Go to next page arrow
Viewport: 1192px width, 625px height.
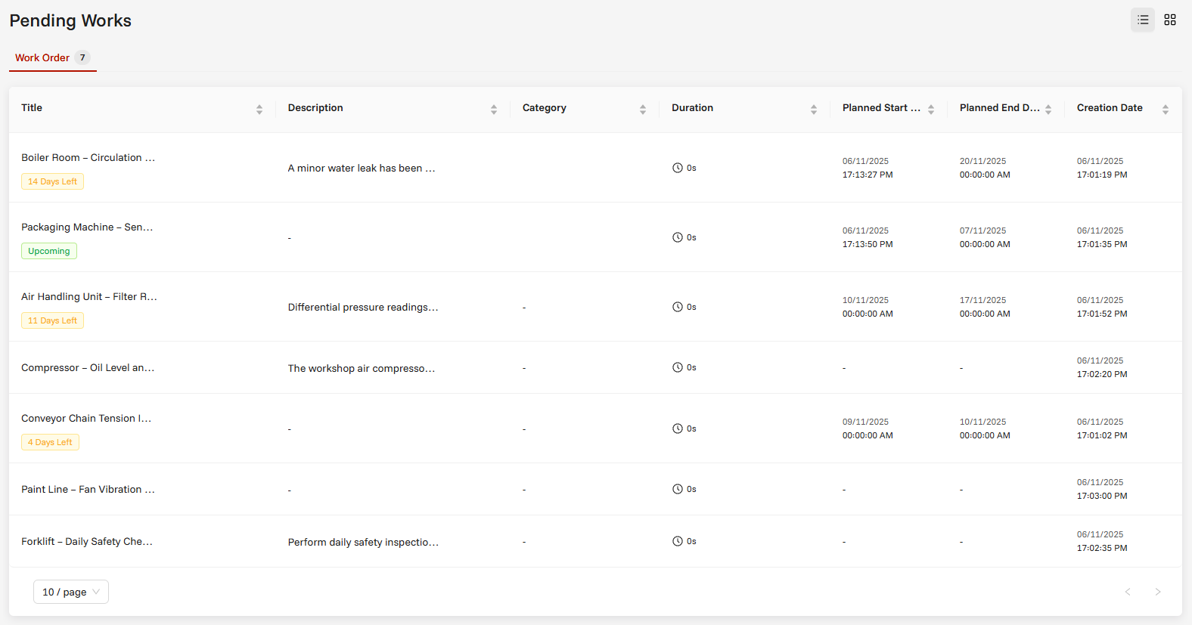[1157, 592]
